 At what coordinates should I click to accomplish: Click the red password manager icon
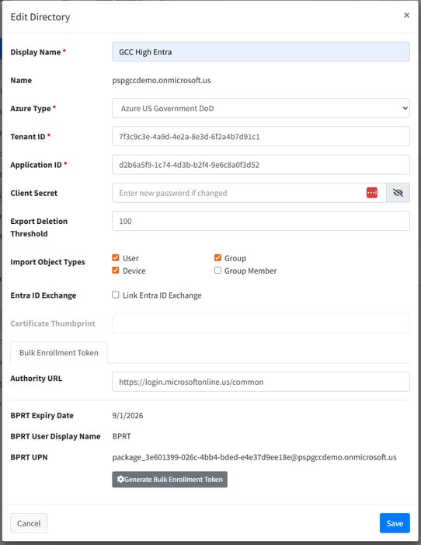point(371,193)
